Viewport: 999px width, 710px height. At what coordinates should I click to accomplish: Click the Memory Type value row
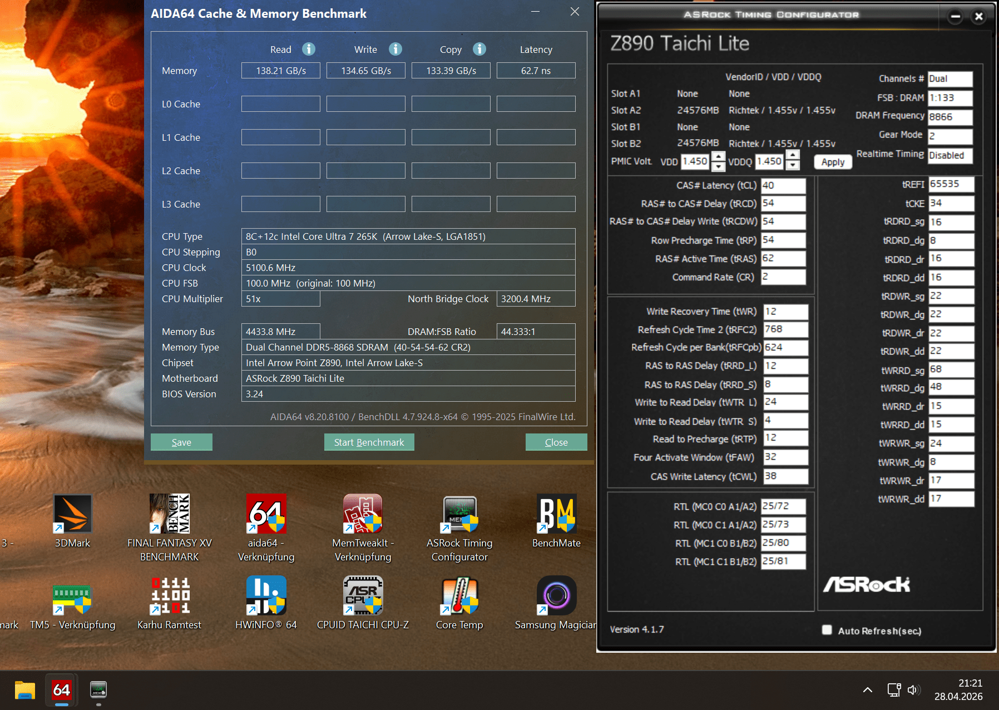408,347
